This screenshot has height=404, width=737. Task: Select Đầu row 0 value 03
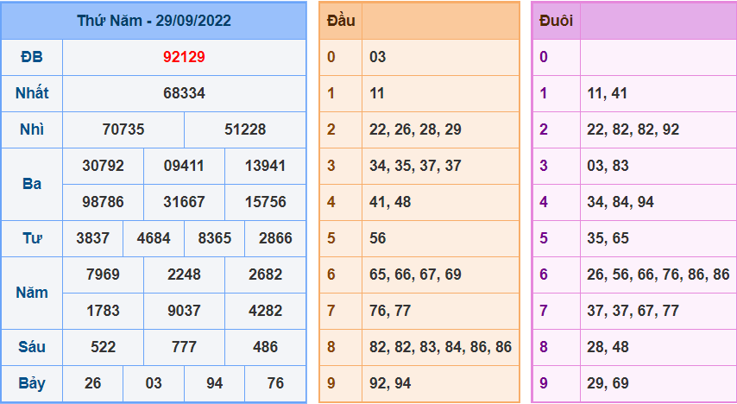click(x=377, y=57)
